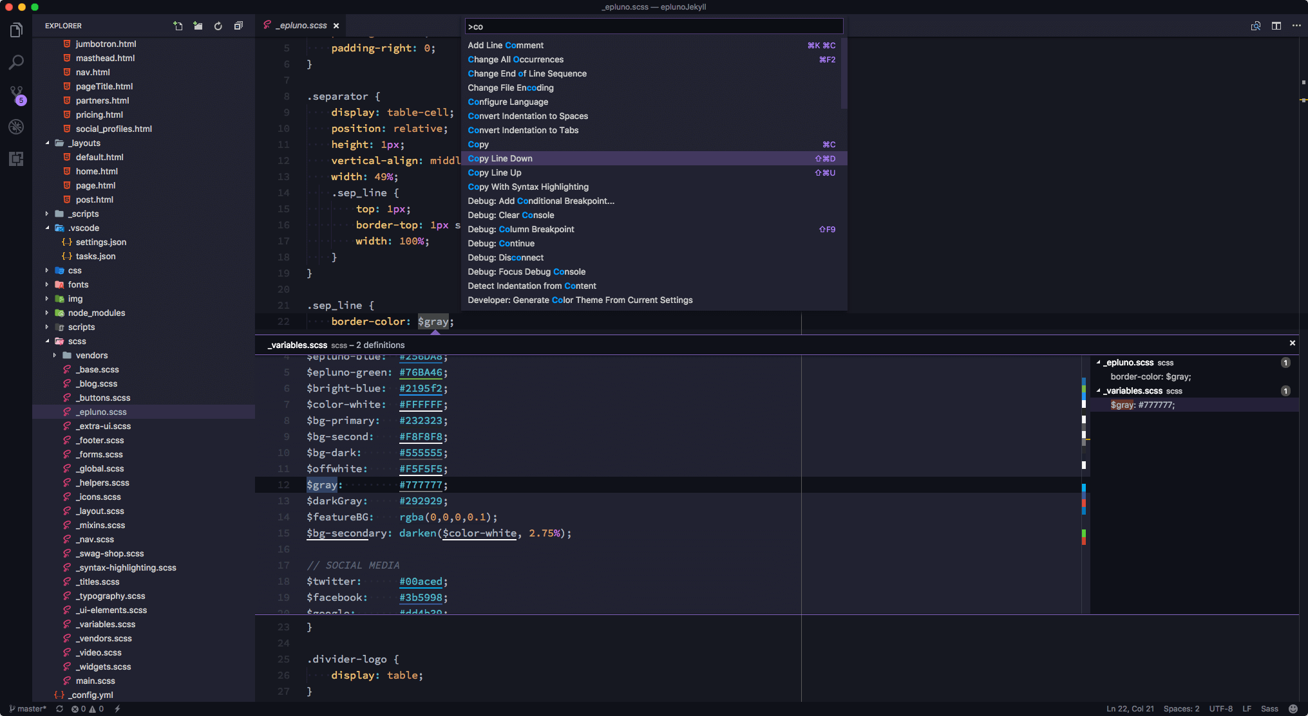Click the lightning bolt icon in status bar
The image size is (1308, 716).
click(117, 709)
